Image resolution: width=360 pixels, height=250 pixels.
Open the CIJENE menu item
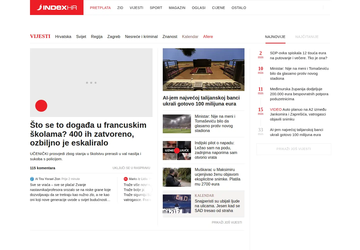coord(218,8)
